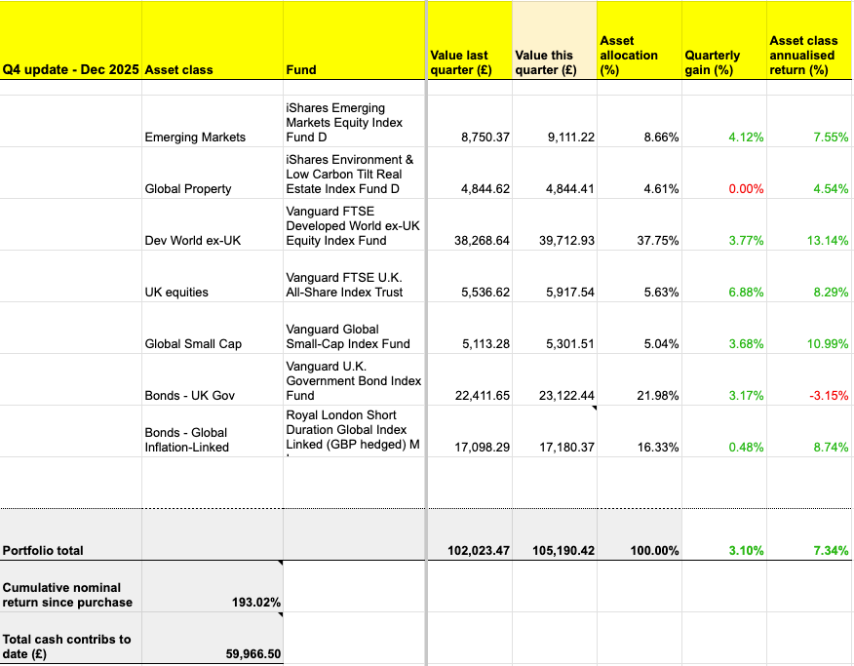Select the iShares Emerging Markets Equity Index Fund cell
The width and height of the screenshot is (854, 666).
coord(354,123)
